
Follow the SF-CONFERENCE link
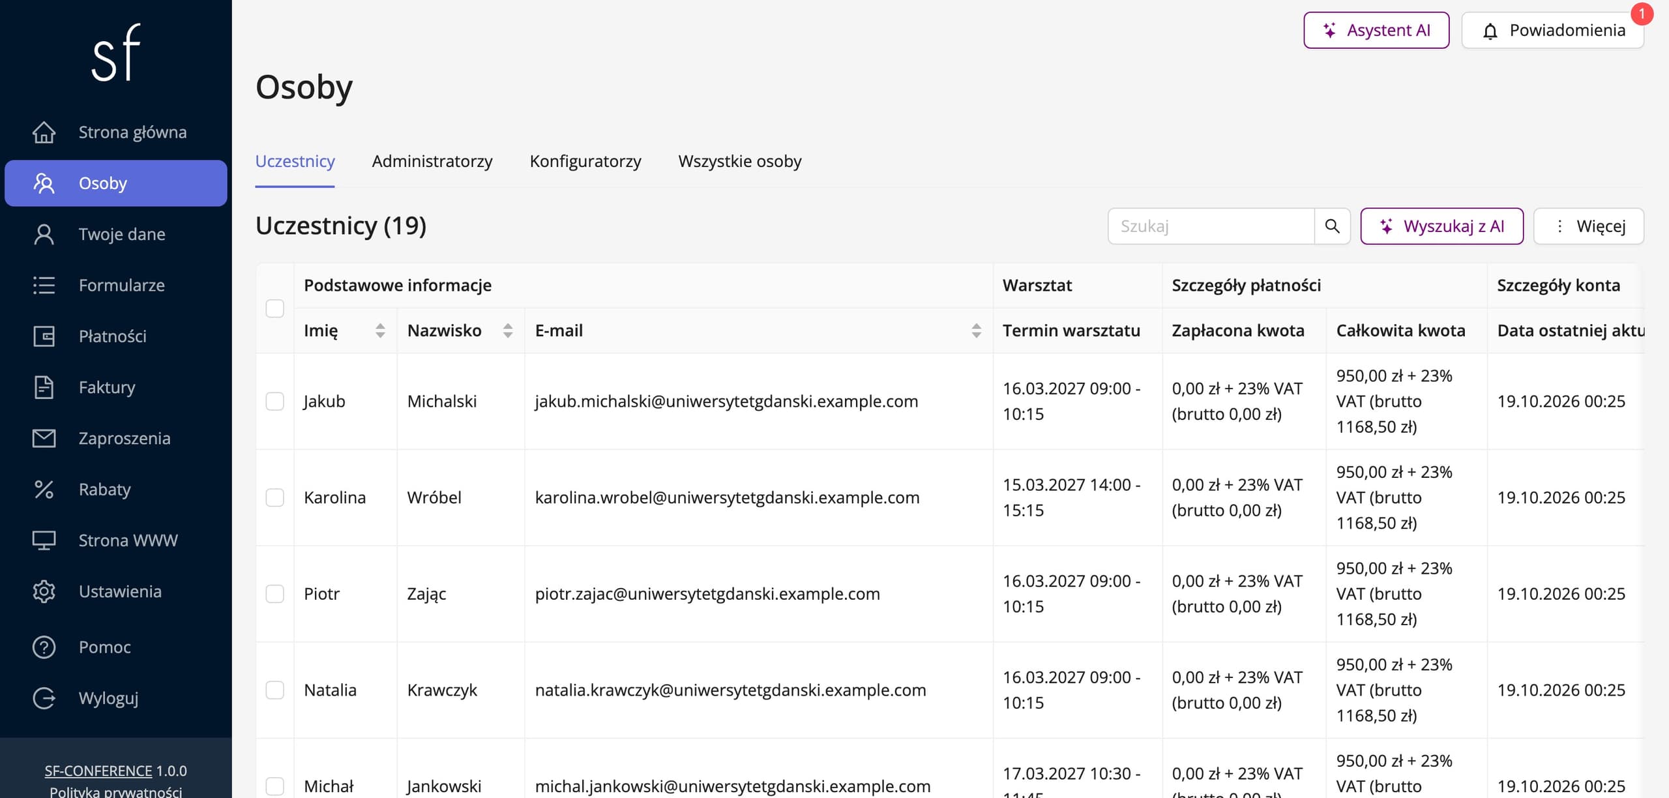(98, 771)
